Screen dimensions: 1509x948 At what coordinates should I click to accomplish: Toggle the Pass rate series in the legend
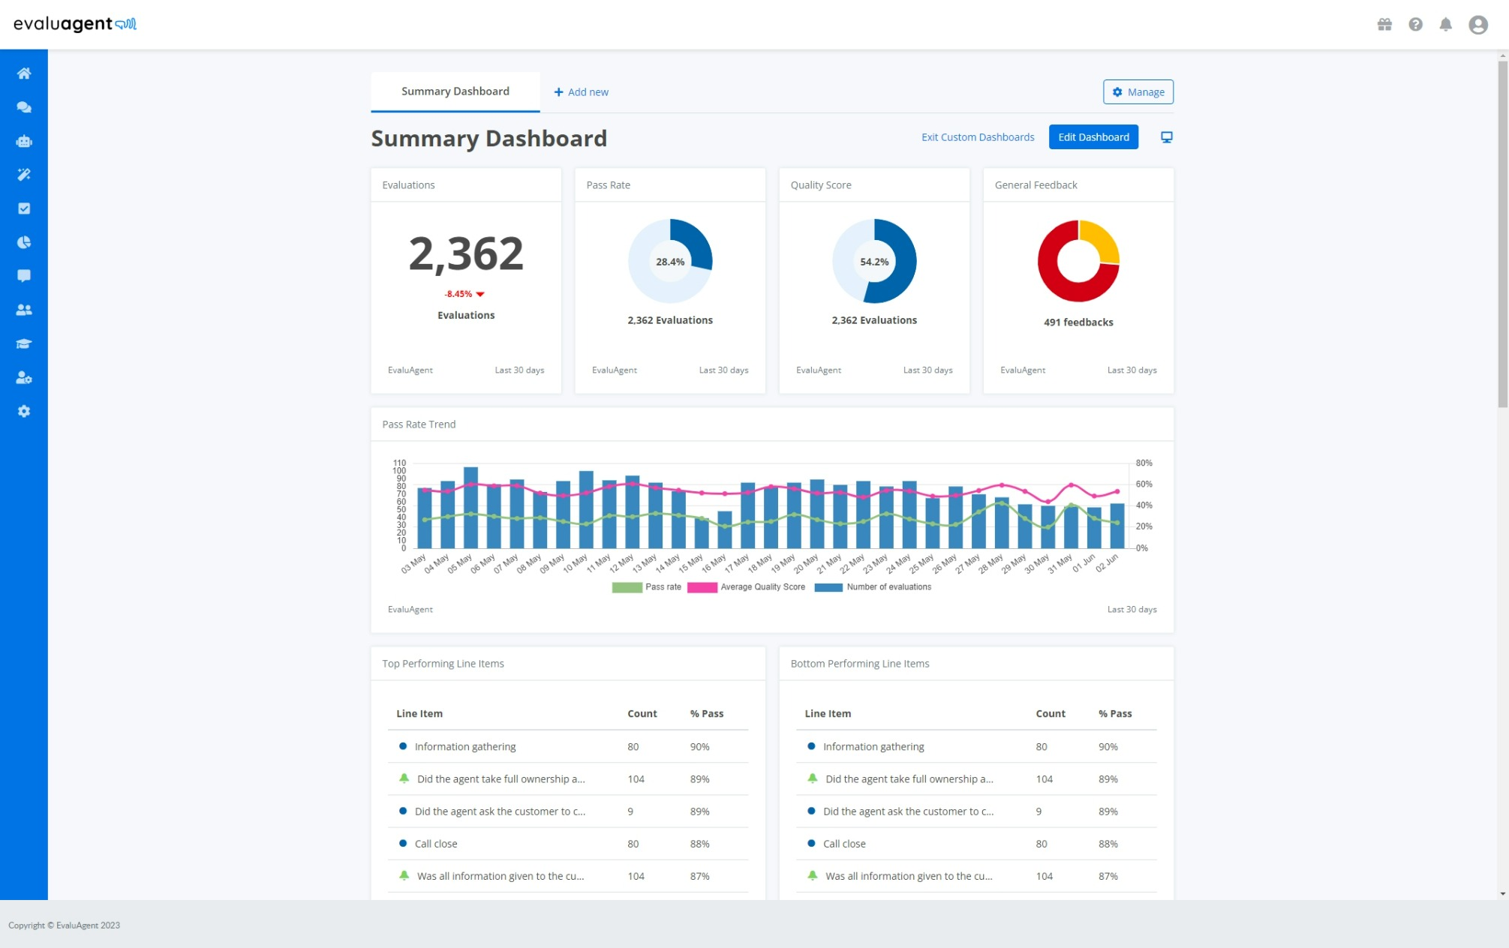tap(663, 586)
